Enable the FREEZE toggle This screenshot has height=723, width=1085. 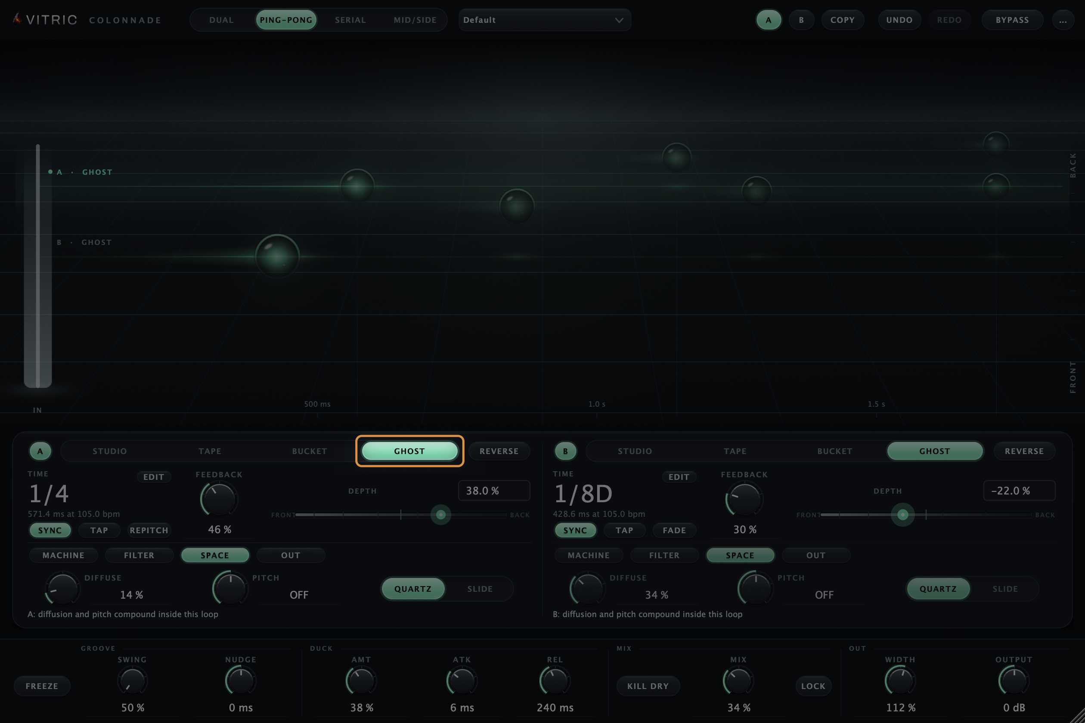pos(42,686)
